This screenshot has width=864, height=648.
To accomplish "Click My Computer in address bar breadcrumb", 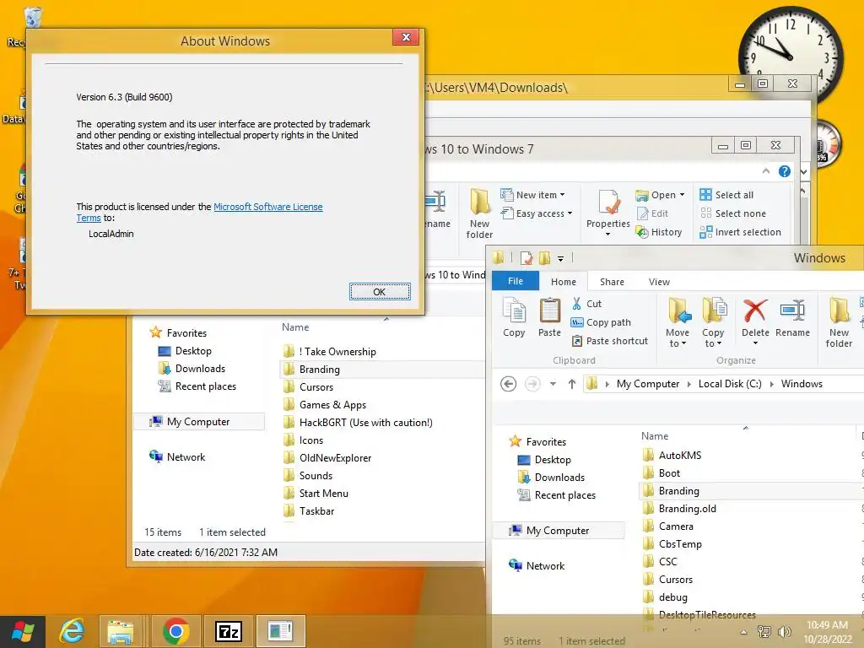I will [647, 384].
